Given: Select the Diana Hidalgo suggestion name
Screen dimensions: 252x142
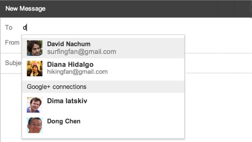Looking at the screenshot, I should (70, 65).
